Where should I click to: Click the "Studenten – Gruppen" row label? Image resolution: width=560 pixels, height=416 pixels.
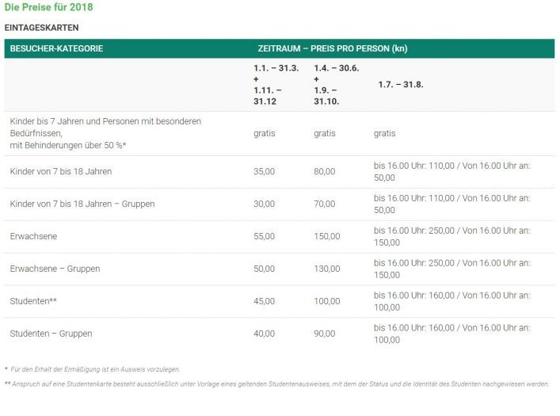(51, 334)
